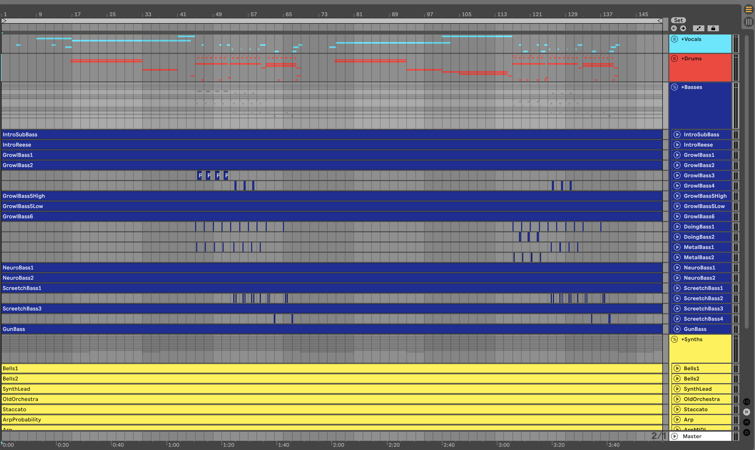This screenshot has height=450, width=755.
Task: Click the MetalBass1 track play icon
Action: point(677,247)
